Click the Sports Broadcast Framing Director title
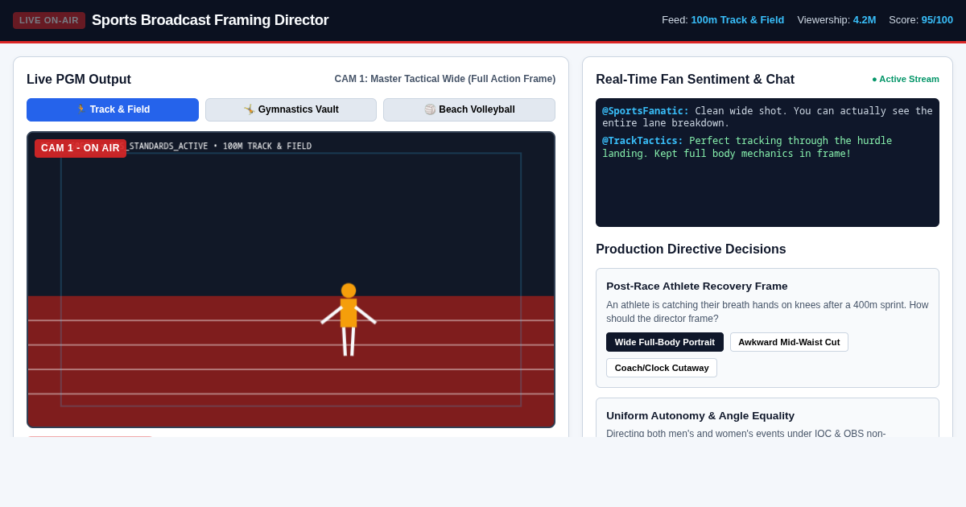Image resolution: width=966 pixels, height=507 pixels. 210,20
